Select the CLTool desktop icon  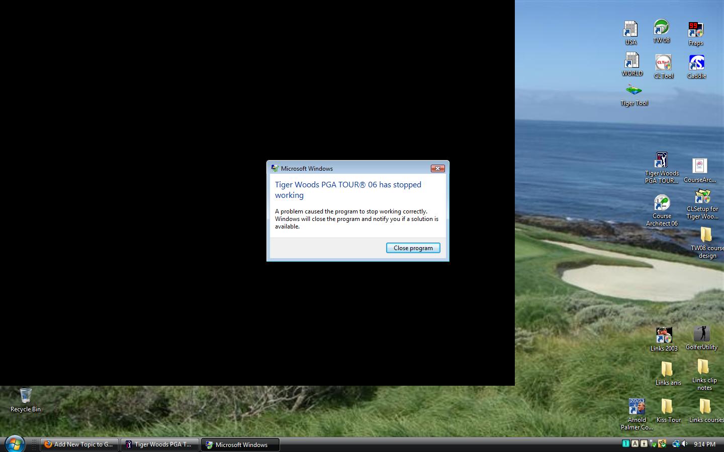(x=663, y=67)
